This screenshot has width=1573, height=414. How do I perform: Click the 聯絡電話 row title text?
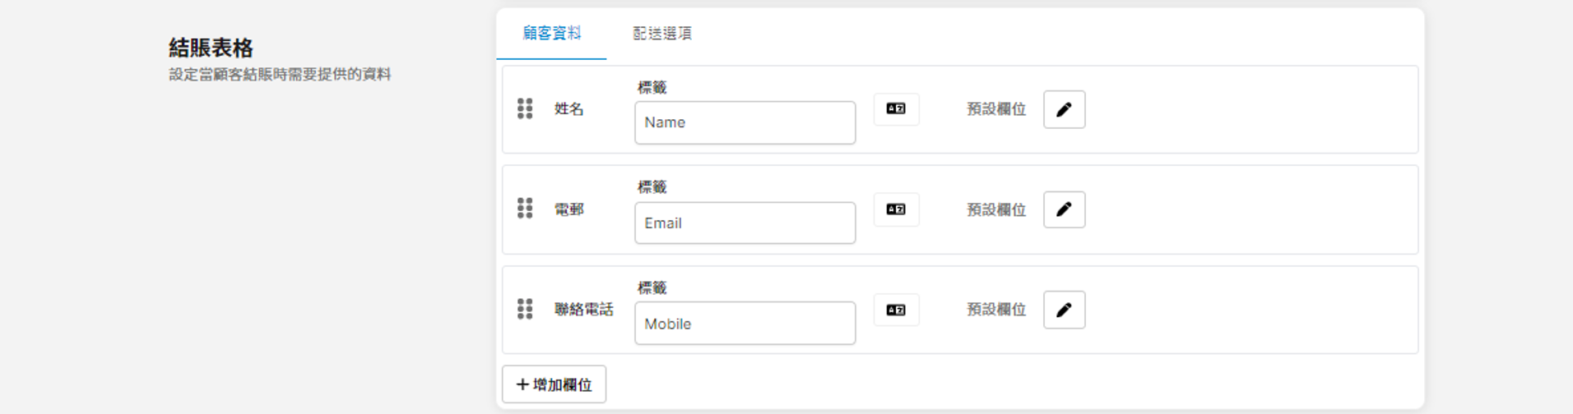tap(583, 310)
